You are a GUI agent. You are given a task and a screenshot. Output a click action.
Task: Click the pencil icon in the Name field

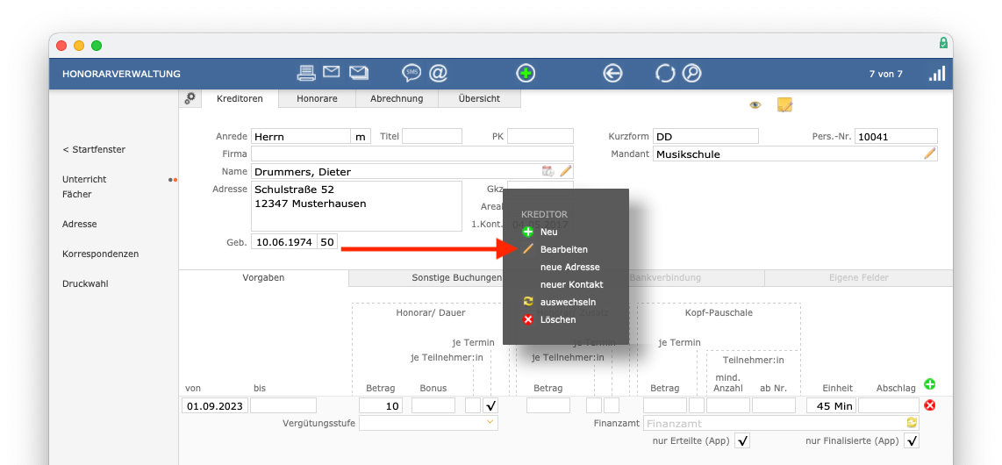point(566,170)
